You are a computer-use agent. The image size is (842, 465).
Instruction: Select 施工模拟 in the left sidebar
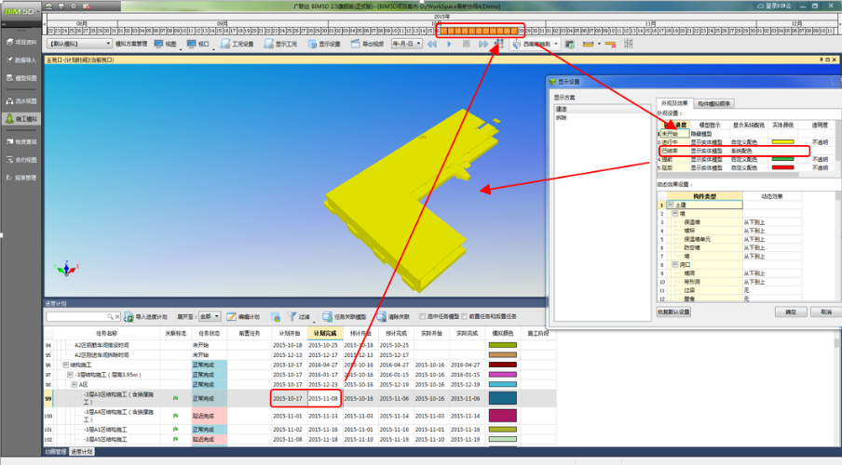point(21,118)
